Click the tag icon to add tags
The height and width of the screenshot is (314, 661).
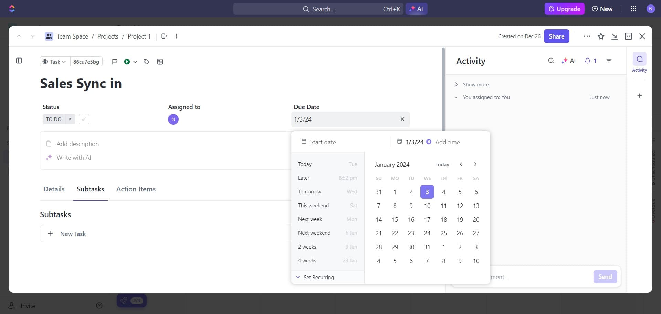[146, 62]
